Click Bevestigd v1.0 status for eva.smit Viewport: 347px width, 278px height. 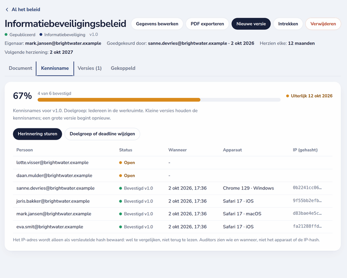tap(136, 227)
